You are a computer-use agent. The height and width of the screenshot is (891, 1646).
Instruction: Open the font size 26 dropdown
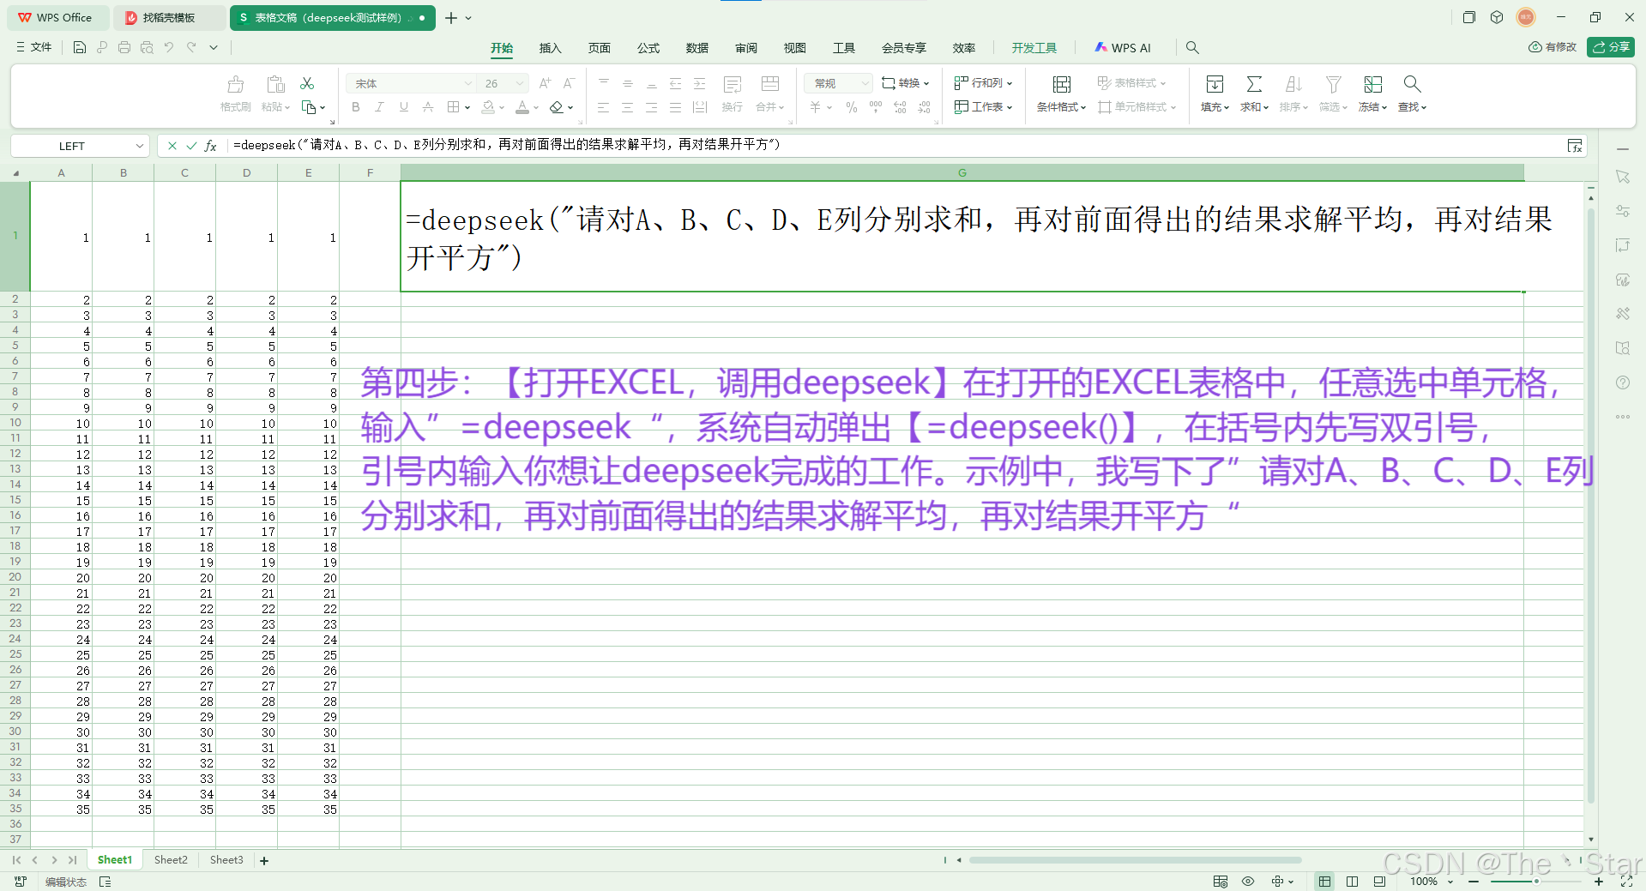[520, 83]
